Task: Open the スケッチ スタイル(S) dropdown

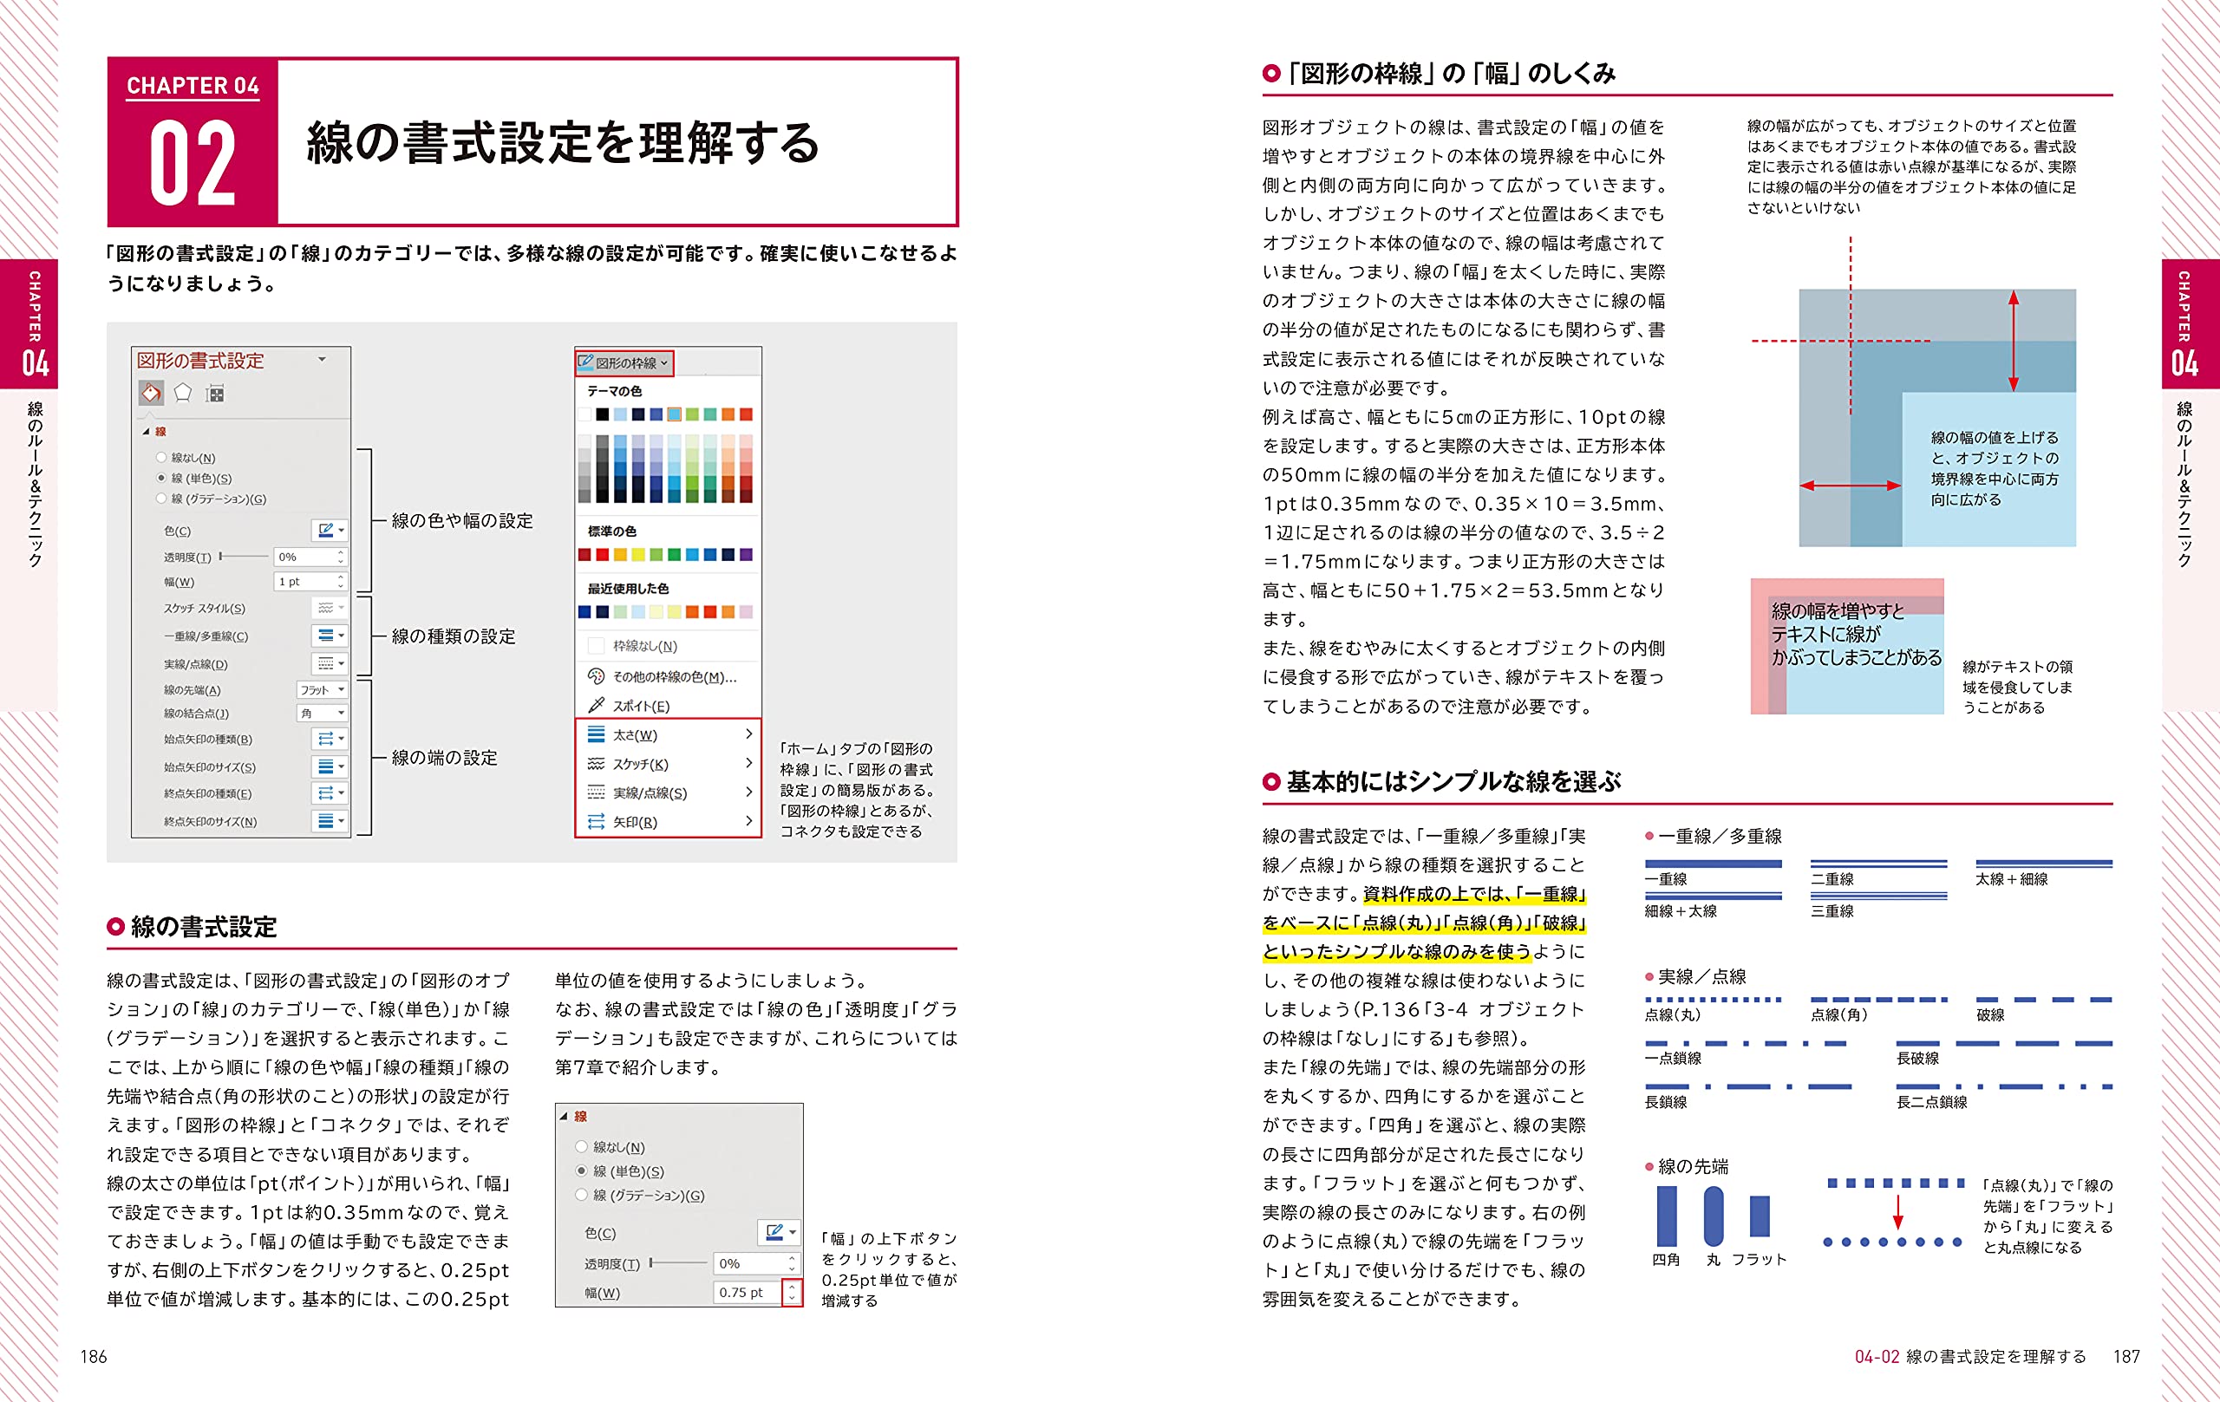Action: (330, 609)
